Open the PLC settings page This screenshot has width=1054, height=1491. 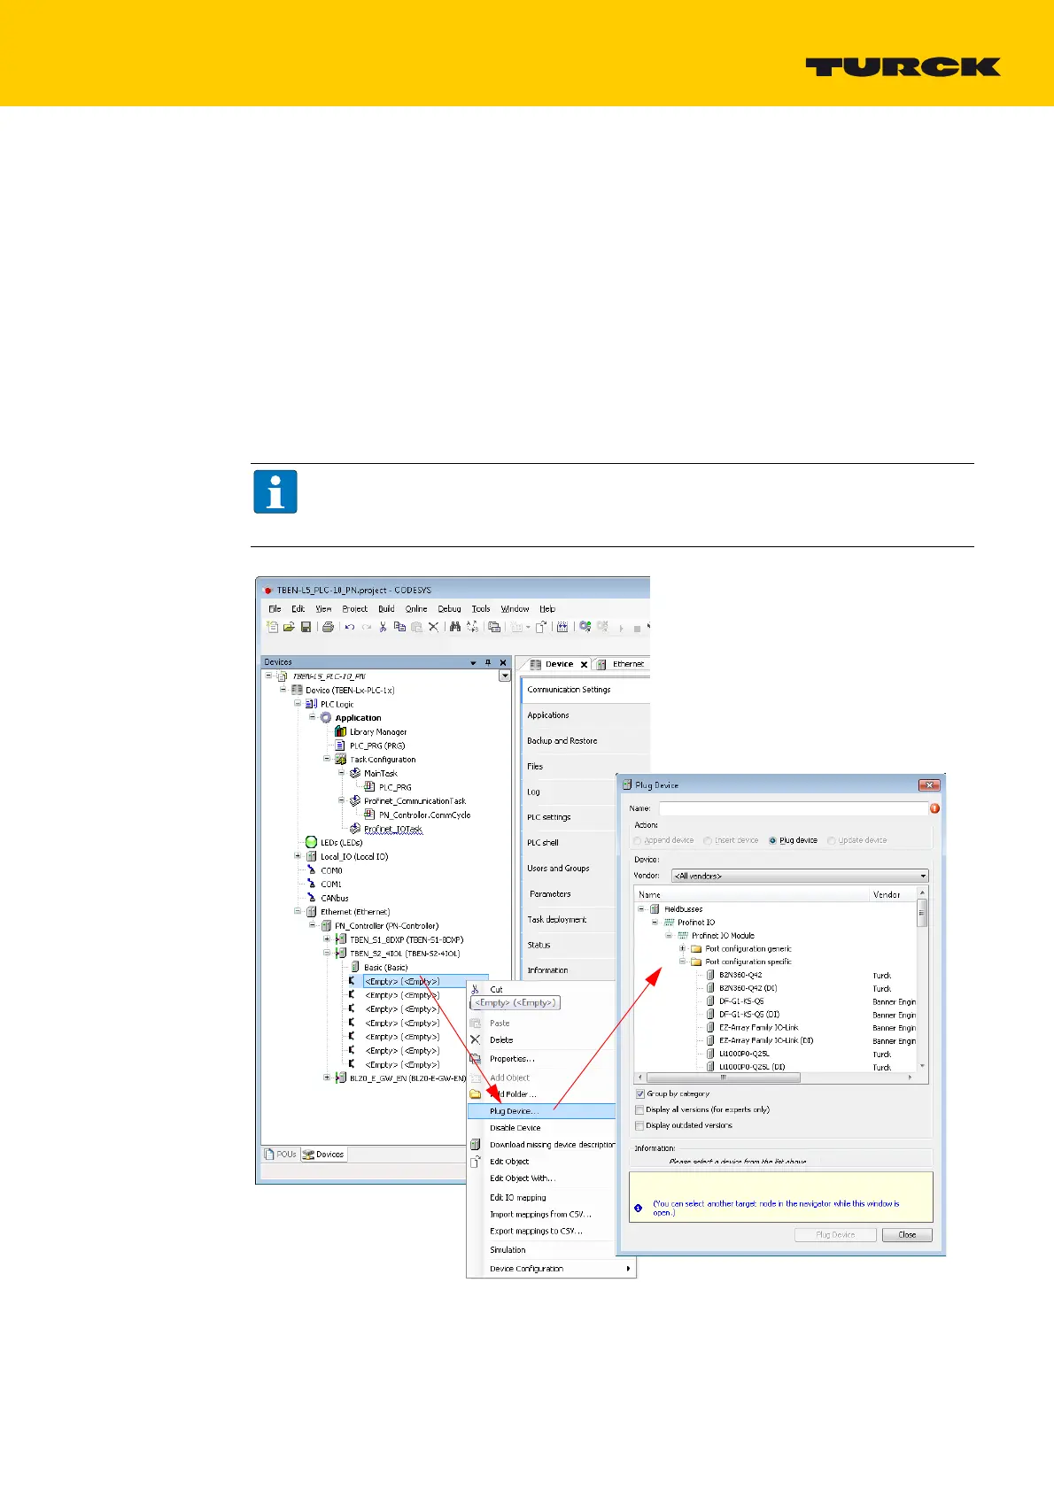(549, 817)
